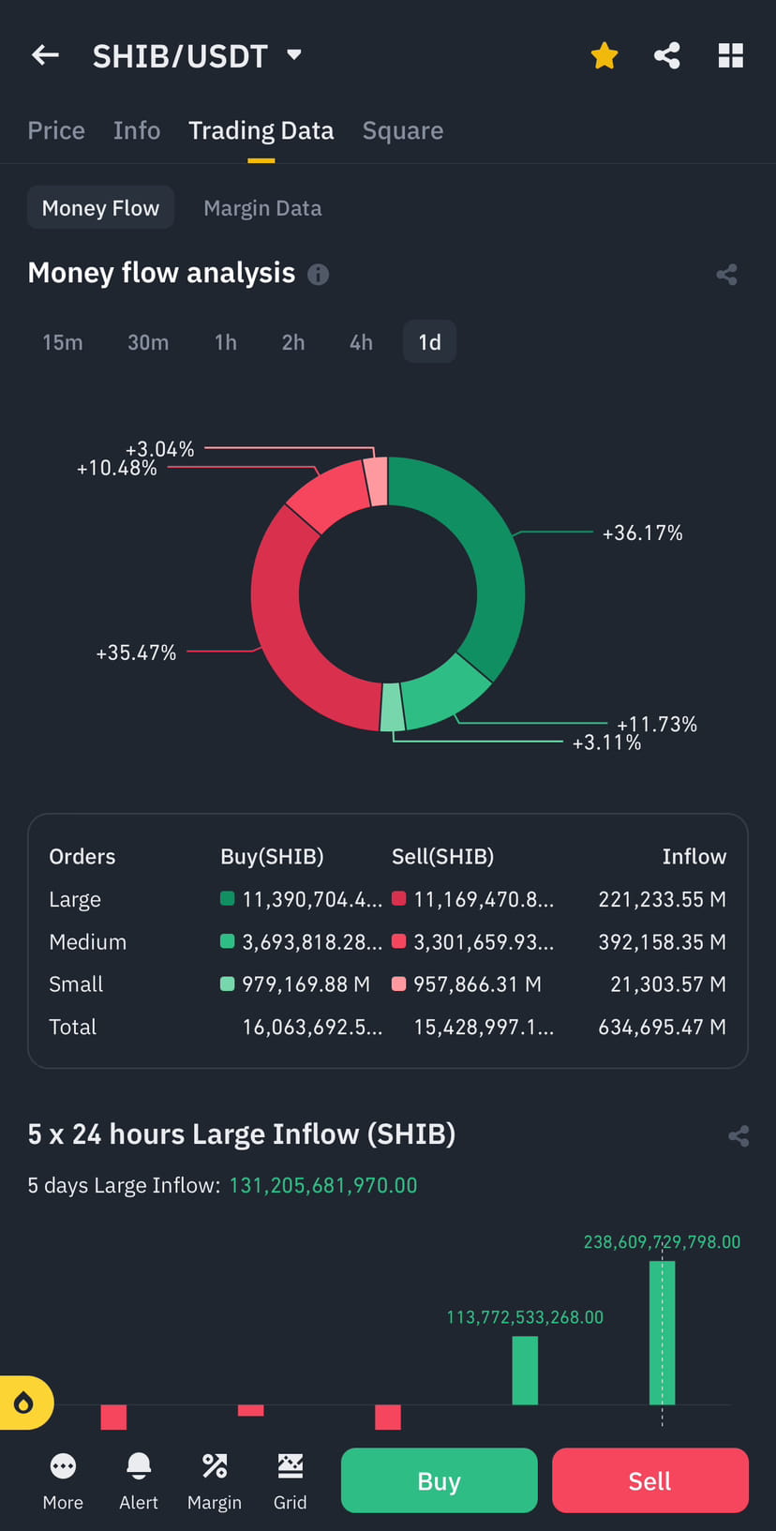Open Margin trading from the bottom bar
The height and width of the screenshot is (1531, 776).
(x=214, y=1481)
